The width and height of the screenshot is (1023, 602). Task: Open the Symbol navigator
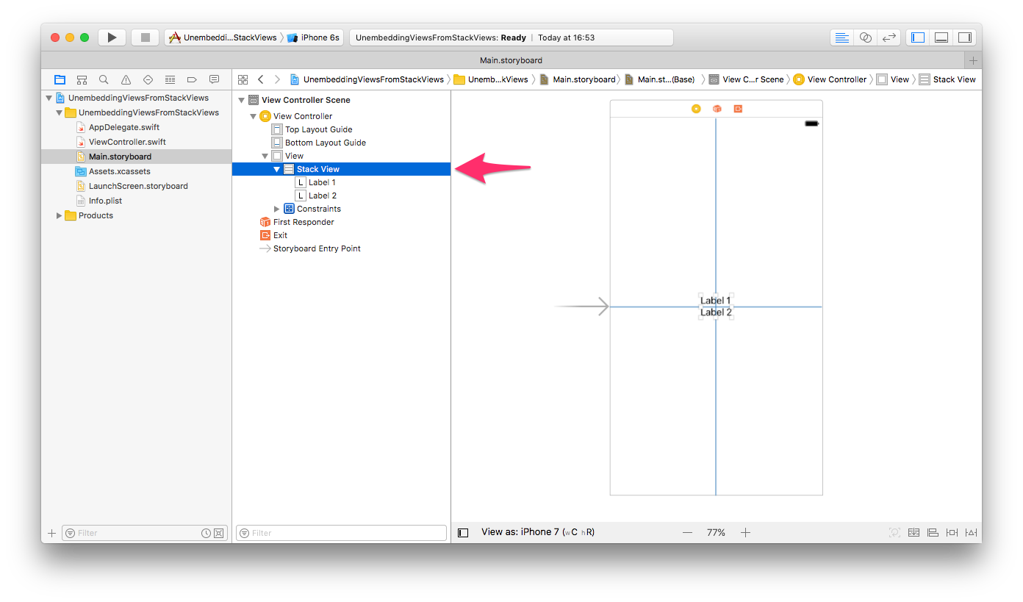[82, 79]
